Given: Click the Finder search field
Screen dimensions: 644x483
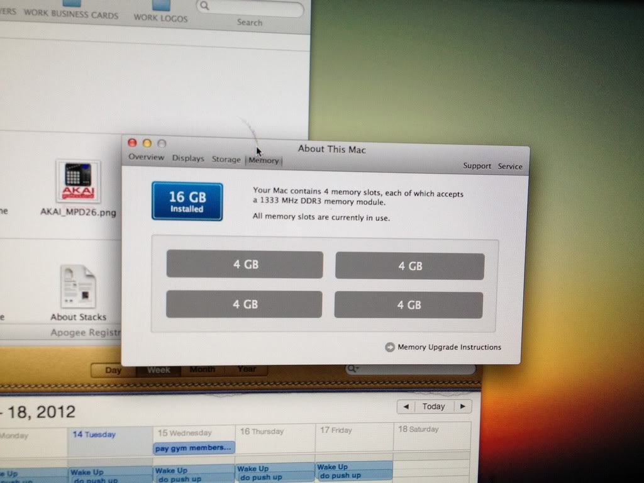Looking at the screenshot, I should (250, 8).
